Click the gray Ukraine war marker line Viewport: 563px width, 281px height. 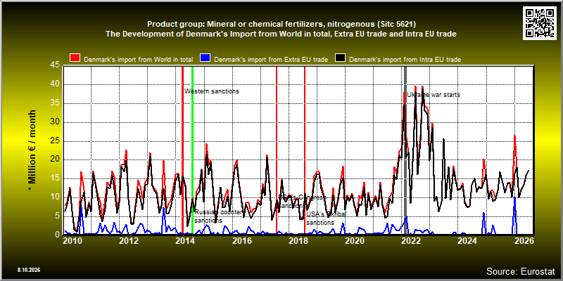406,150
